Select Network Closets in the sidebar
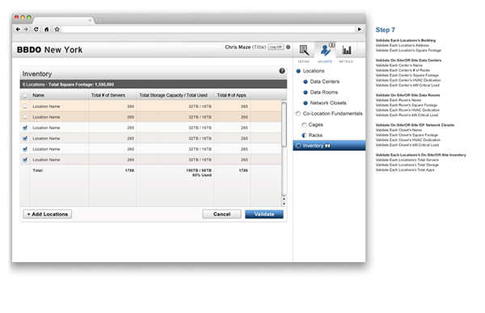Image resolution: width=485 pixels, height=313 pixels. coord(328,103)
